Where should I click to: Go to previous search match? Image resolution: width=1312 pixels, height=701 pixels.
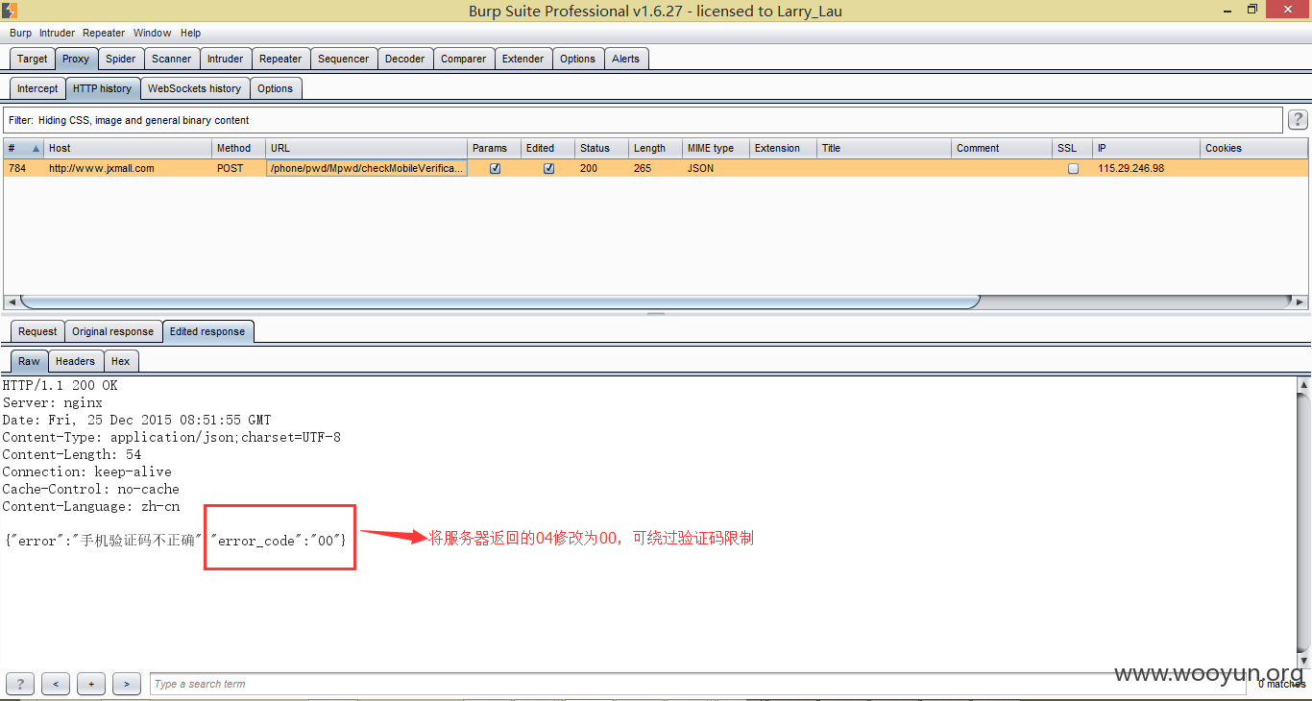click(56, 684)
